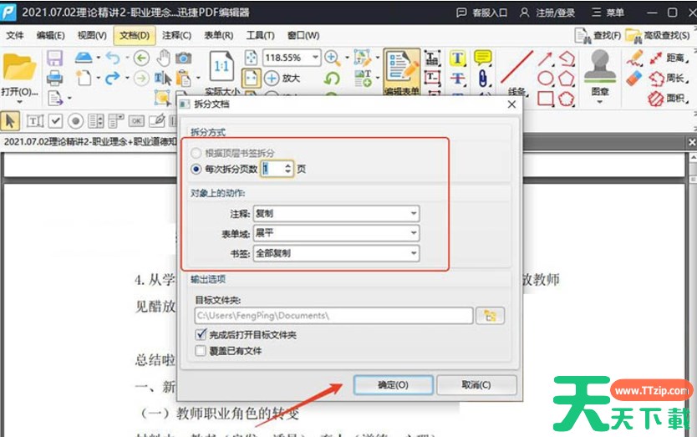697x437 pixels.
Task: Select the form Radio Button tool
Action: click(75, 121)
